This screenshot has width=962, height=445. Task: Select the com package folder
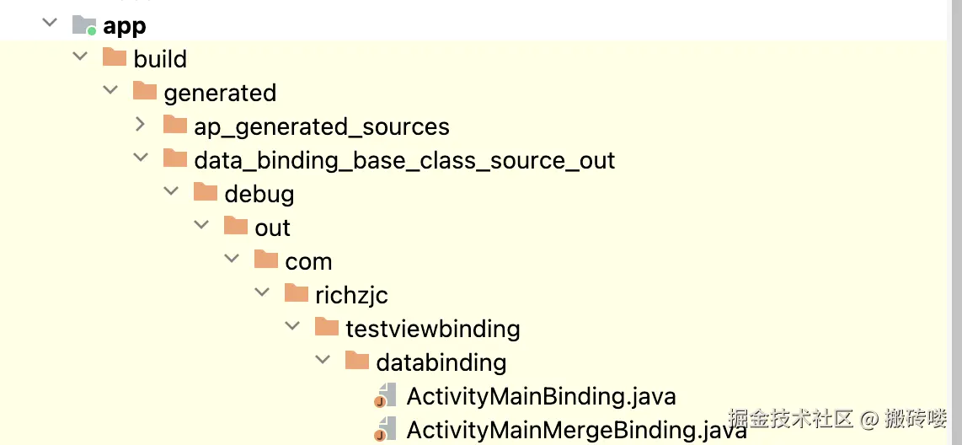point(308,261)
